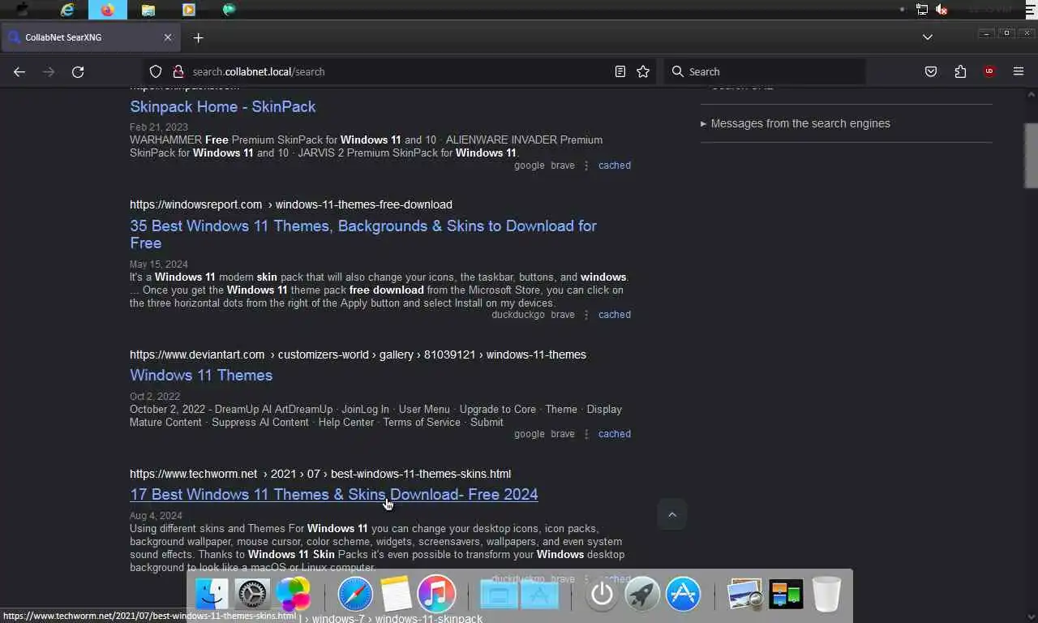Open 35 Best Windows 11 Themes result
The width and height of the screenshot is (1038, 623).
click(x=363, y=234)
